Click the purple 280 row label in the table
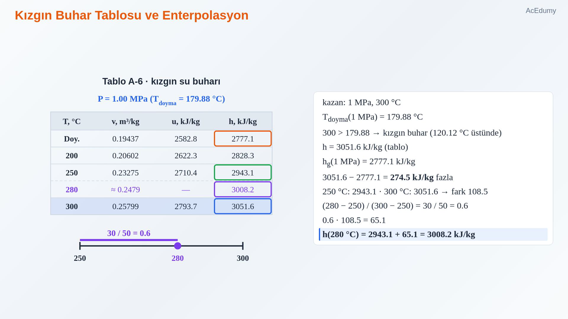Viewport: 568px width, 319px height. 72,190
